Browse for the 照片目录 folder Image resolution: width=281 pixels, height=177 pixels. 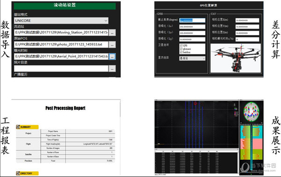[x=112, y=69]
